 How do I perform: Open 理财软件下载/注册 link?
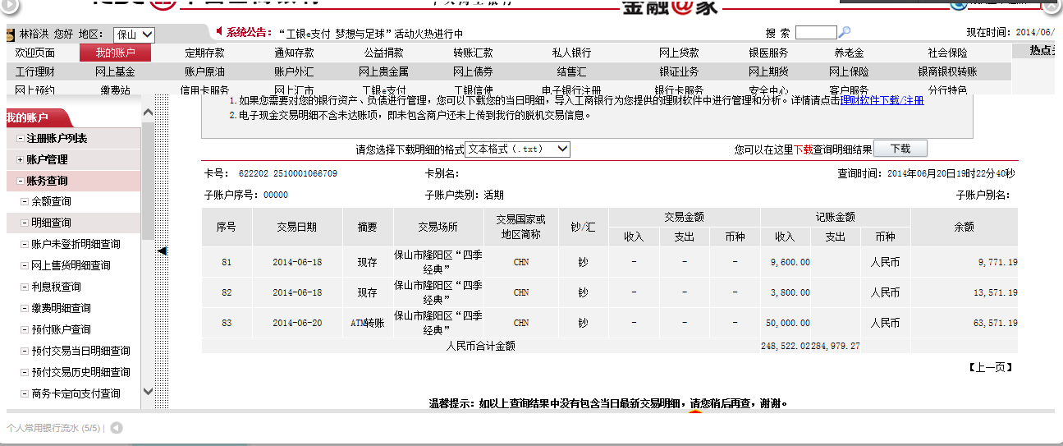point(882,100)
